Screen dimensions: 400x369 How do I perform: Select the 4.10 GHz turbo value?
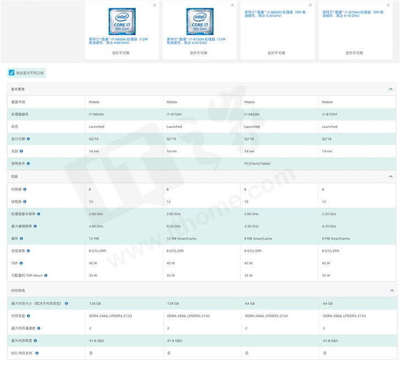[329, 226]
